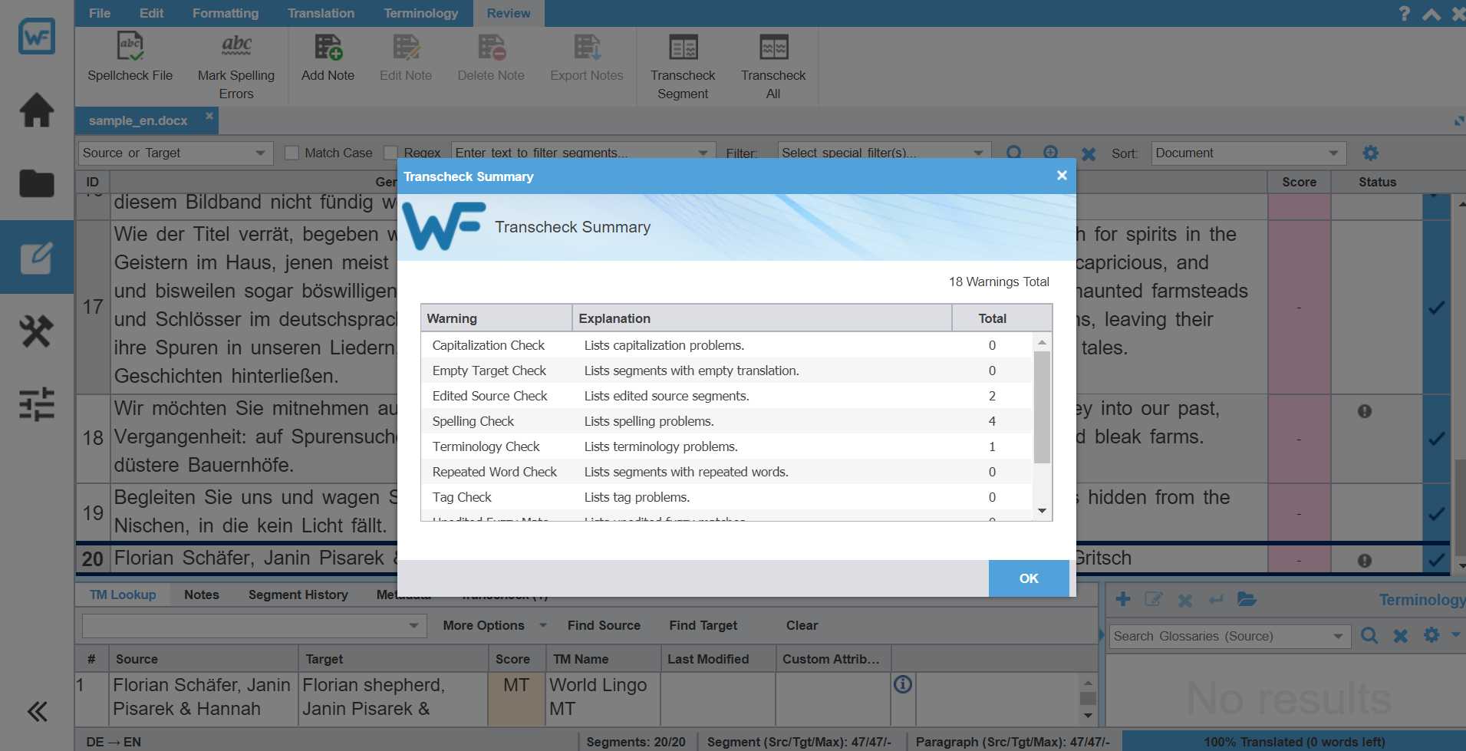This screenshot has width=1466, height=751.
Task: Toggle the Match Case checkbox
Action: (x=292, y=153)
